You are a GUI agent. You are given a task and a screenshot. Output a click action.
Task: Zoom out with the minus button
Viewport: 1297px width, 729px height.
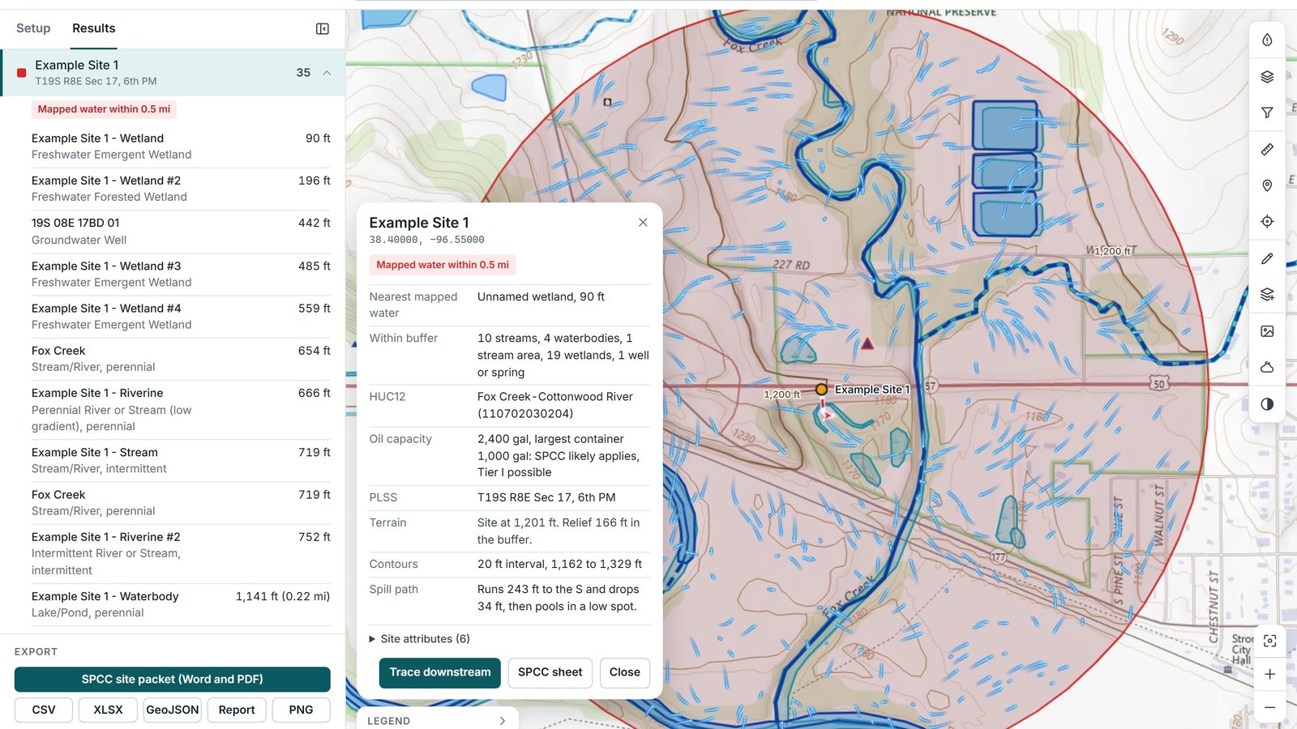click(x=1269, y=707)
